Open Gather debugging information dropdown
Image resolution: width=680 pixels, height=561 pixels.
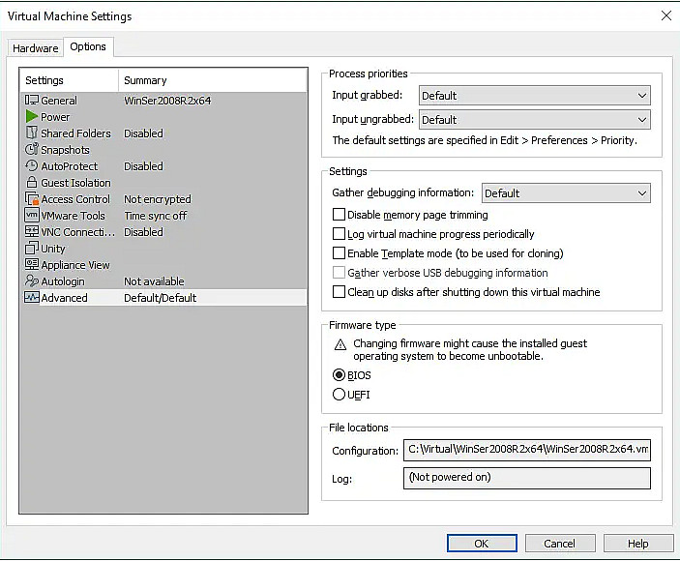coord(566,193)
